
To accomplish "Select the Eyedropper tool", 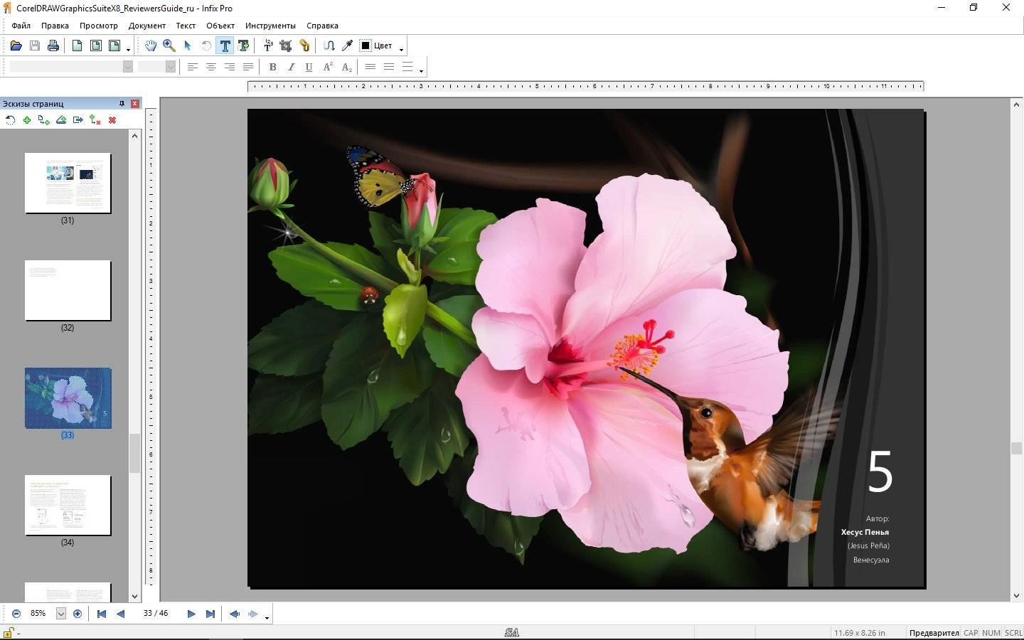I will coord(348,46).
